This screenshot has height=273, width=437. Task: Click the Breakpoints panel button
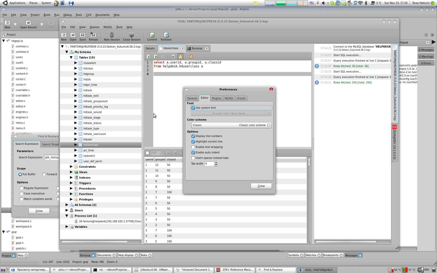333,255
